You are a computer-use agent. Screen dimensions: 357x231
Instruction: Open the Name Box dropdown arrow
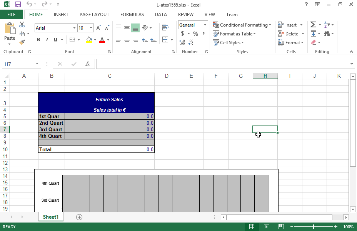tap(37, 64)
